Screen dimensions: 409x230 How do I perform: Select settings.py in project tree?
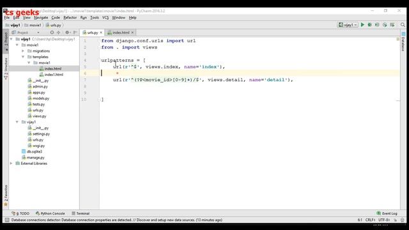41,134
